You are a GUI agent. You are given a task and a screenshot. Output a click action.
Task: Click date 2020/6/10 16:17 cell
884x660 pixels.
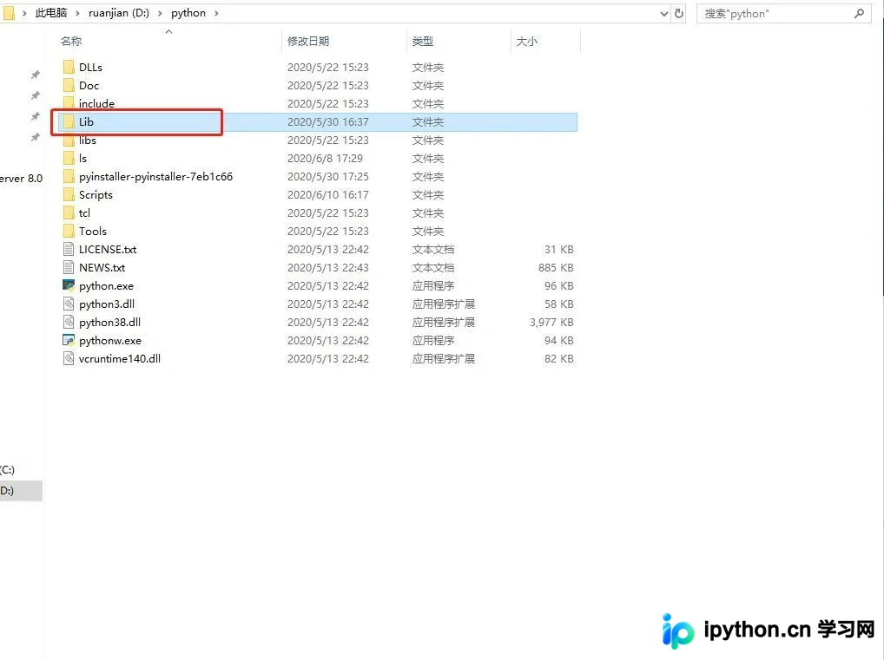point(328,195)
